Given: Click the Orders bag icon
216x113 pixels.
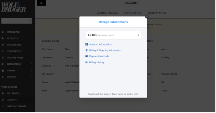Looking at the screenshot, I should [3, 71].
